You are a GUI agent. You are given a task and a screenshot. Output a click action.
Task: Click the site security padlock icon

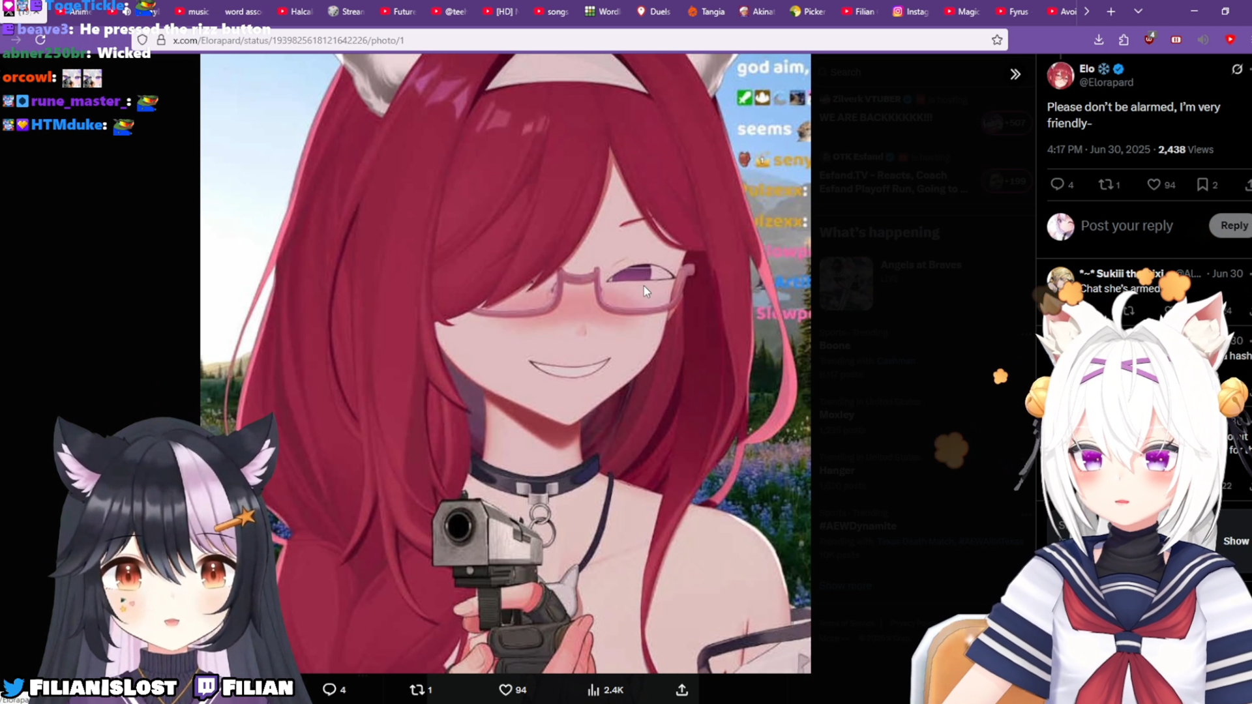pyautogui.click(x=161, y=40)
